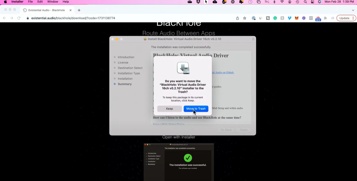Open the Installer menu
Image resolution: width=357 pixels, height=181 pixels.
(17, 2)
